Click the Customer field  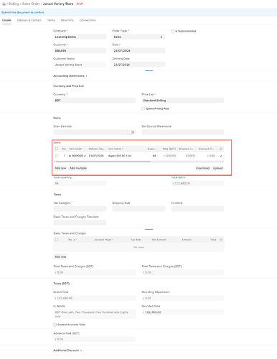tap(80, 51)
